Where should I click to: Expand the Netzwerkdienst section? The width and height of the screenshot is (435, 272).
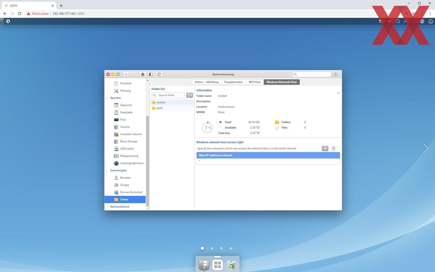107,207
